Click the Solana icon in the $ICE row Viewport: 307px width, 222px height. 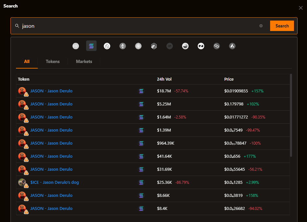tap(141, 182)
